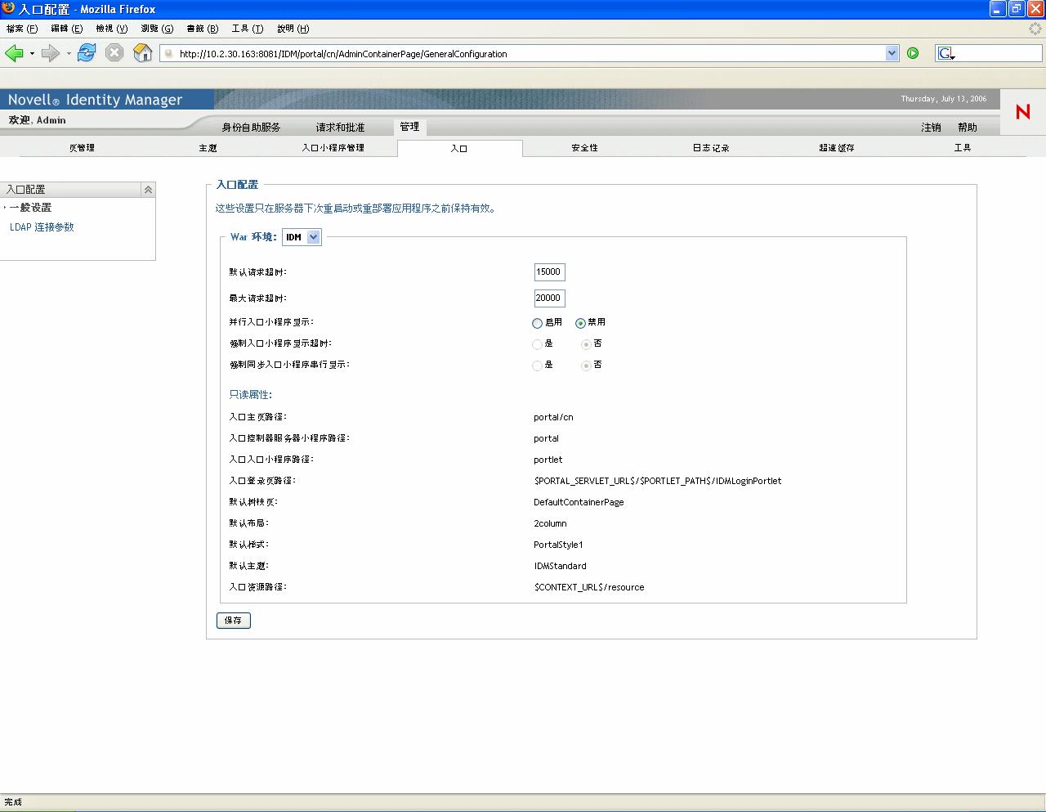Open the 超速缓存 sub-tab
The height and width of the screenshot is (812, 1046).
coord(837,148)
